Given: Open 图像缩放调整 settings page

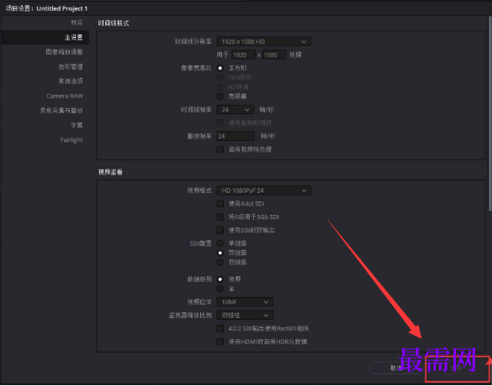Looking at the screenshot, I should coord(64,52).
